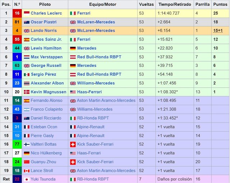Click the 'Ret' position cell
The image size is (230, 183).
click(x=6, y=179)
